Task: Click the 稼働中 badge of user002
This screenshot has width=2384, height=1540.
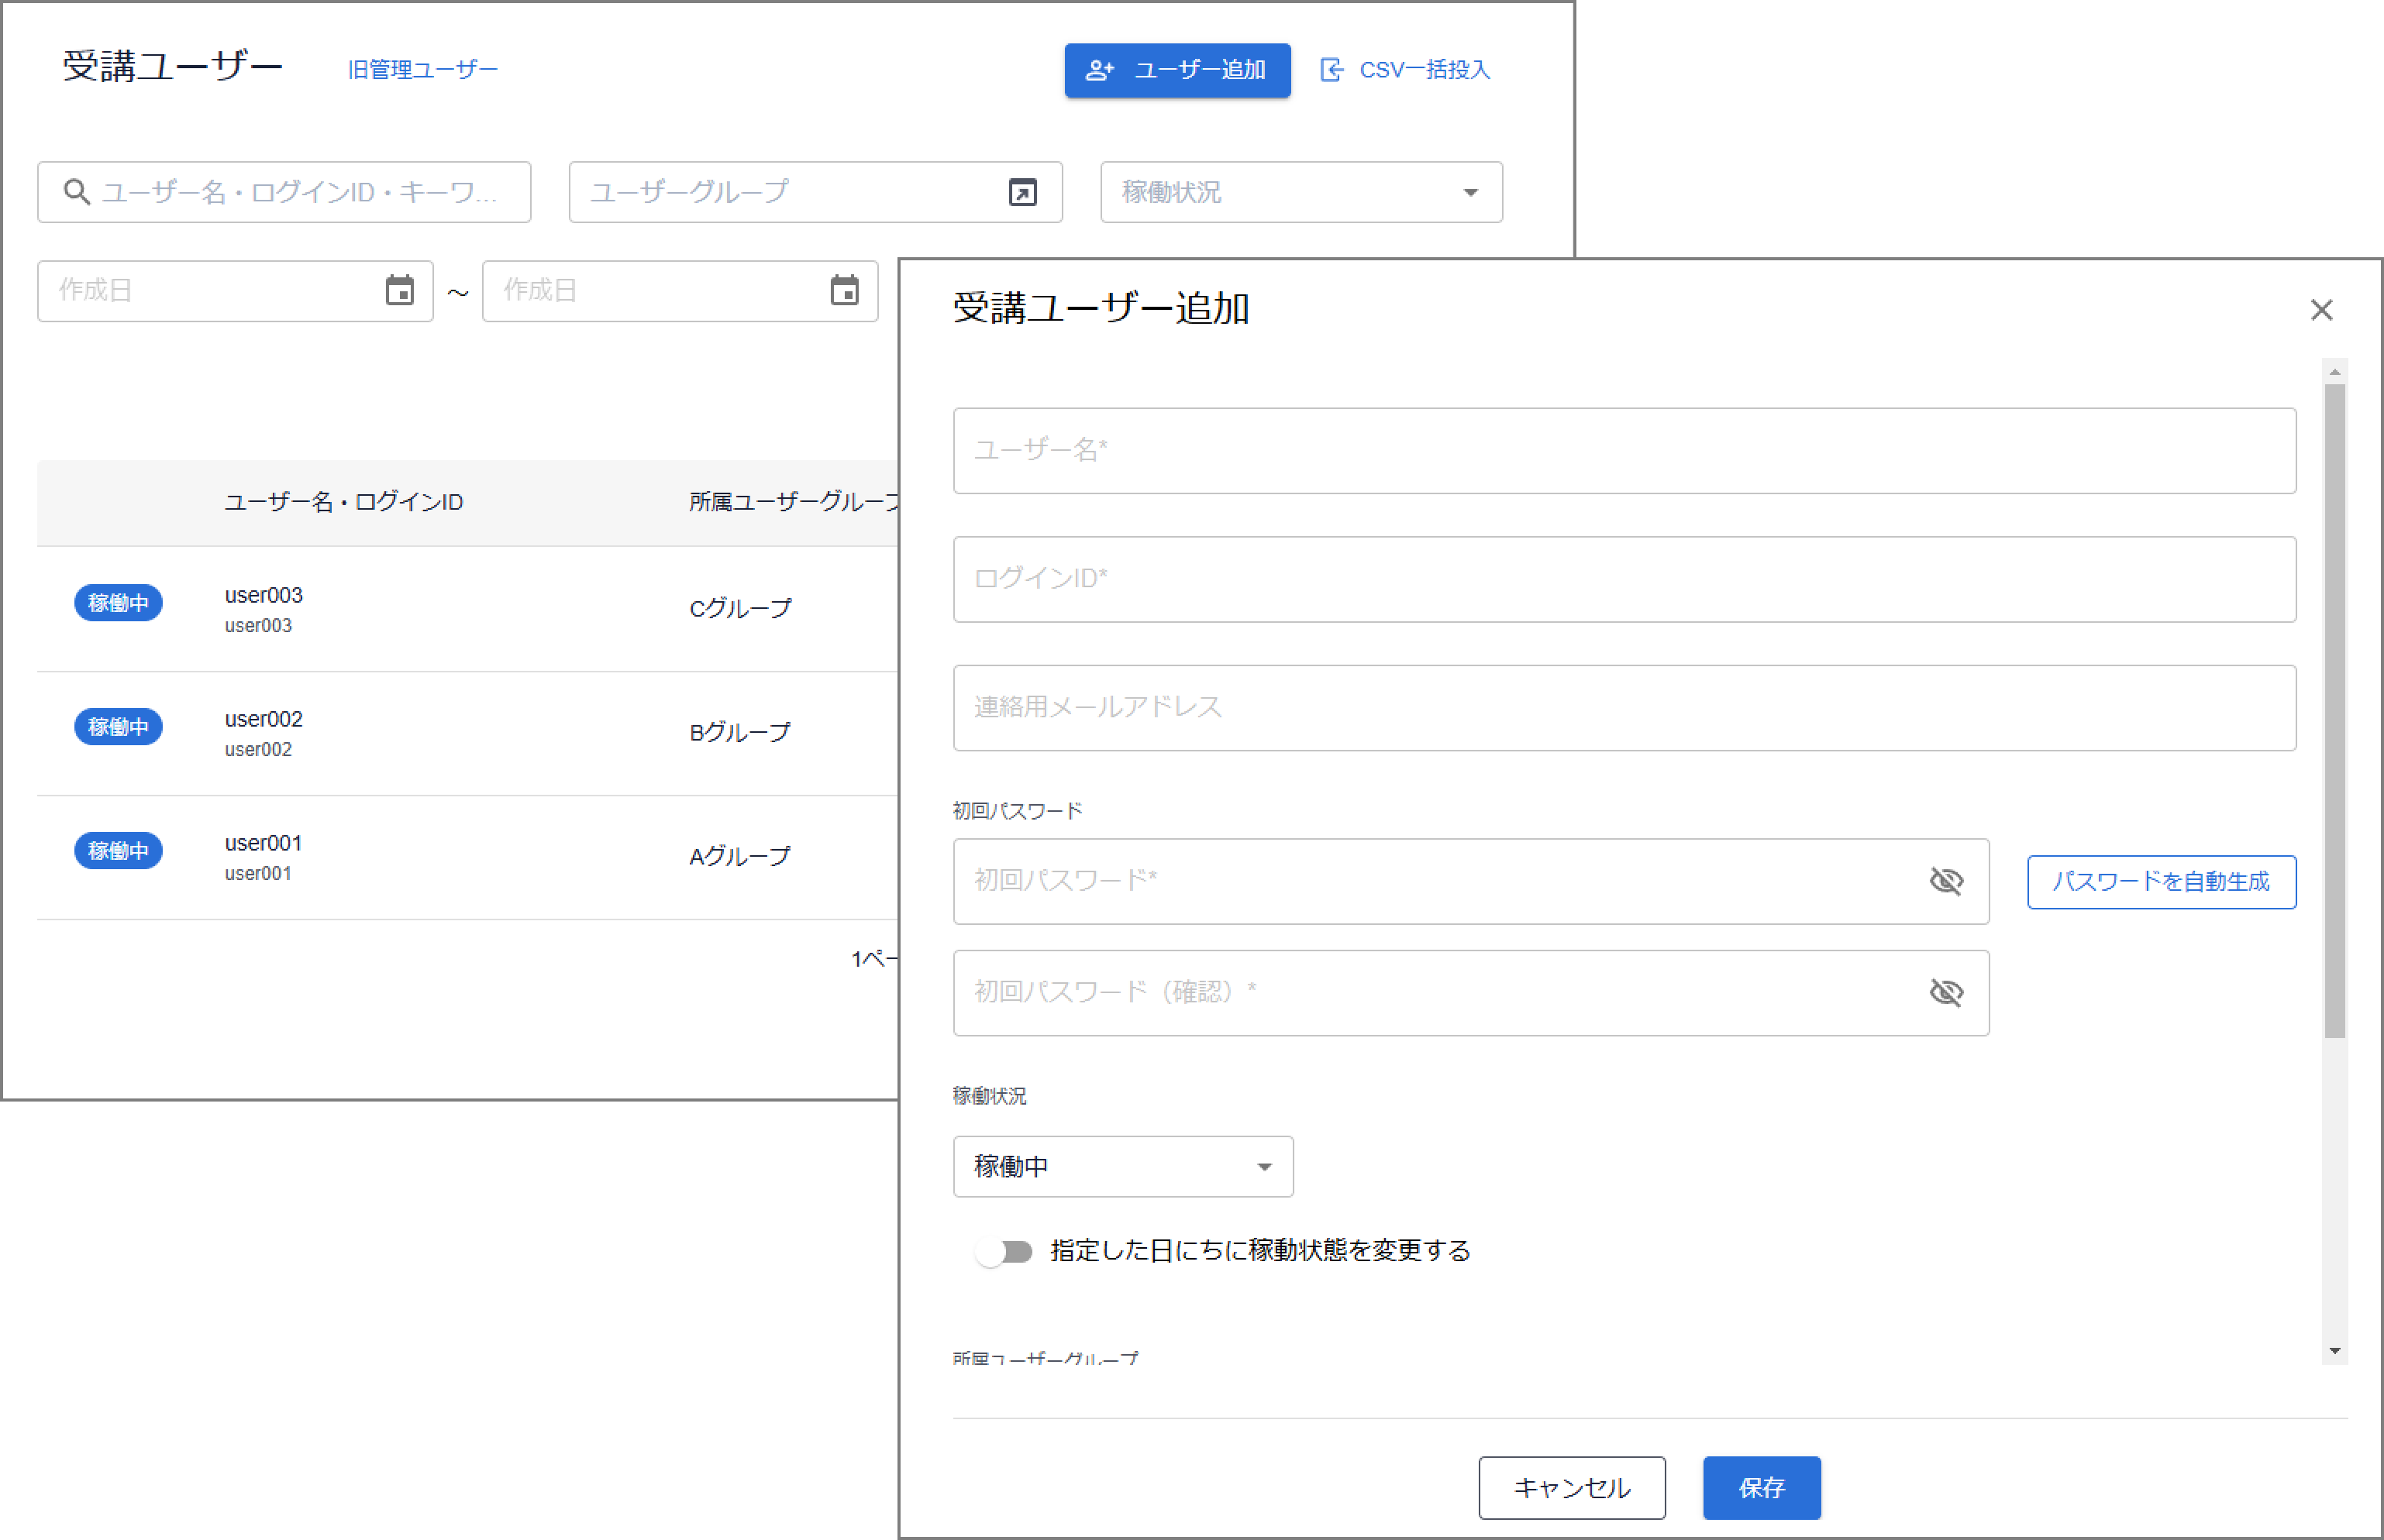Action: pos(118,727)
